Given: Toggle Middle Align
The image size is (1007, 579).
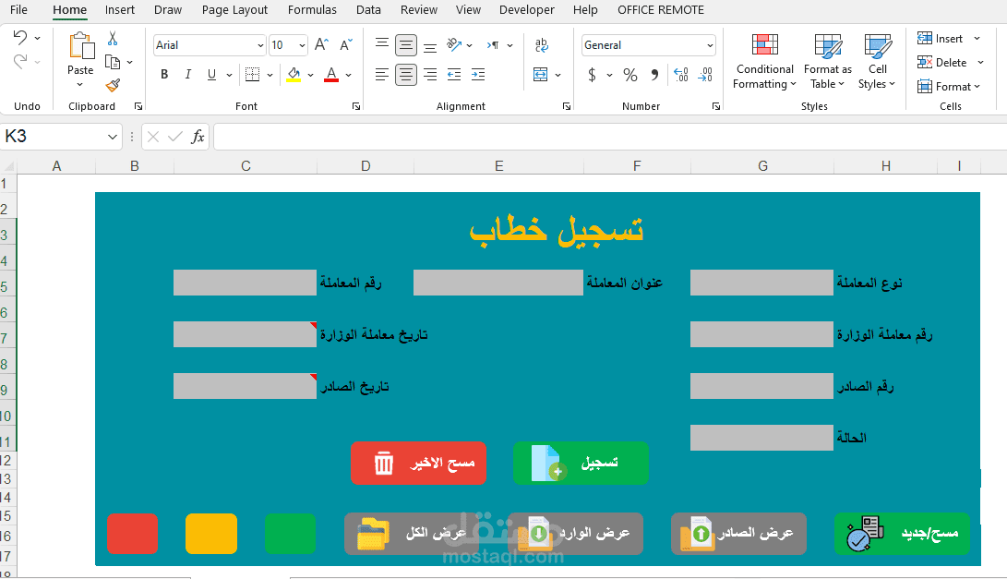Looking at the screenshot, I should tap(406, 45).
